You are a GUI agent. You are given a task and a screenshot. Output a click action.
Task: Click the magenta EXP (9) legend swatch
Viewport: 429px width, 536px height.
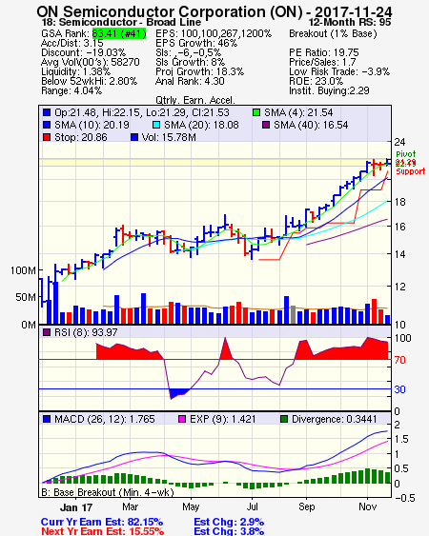coord(182,419)
